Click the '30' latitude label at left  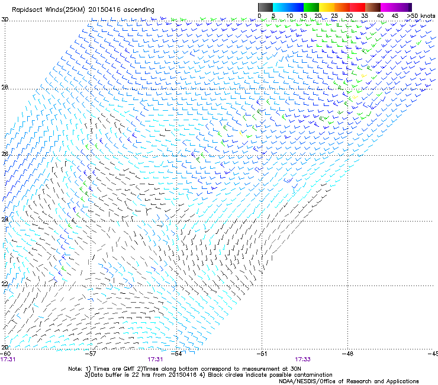5,20
